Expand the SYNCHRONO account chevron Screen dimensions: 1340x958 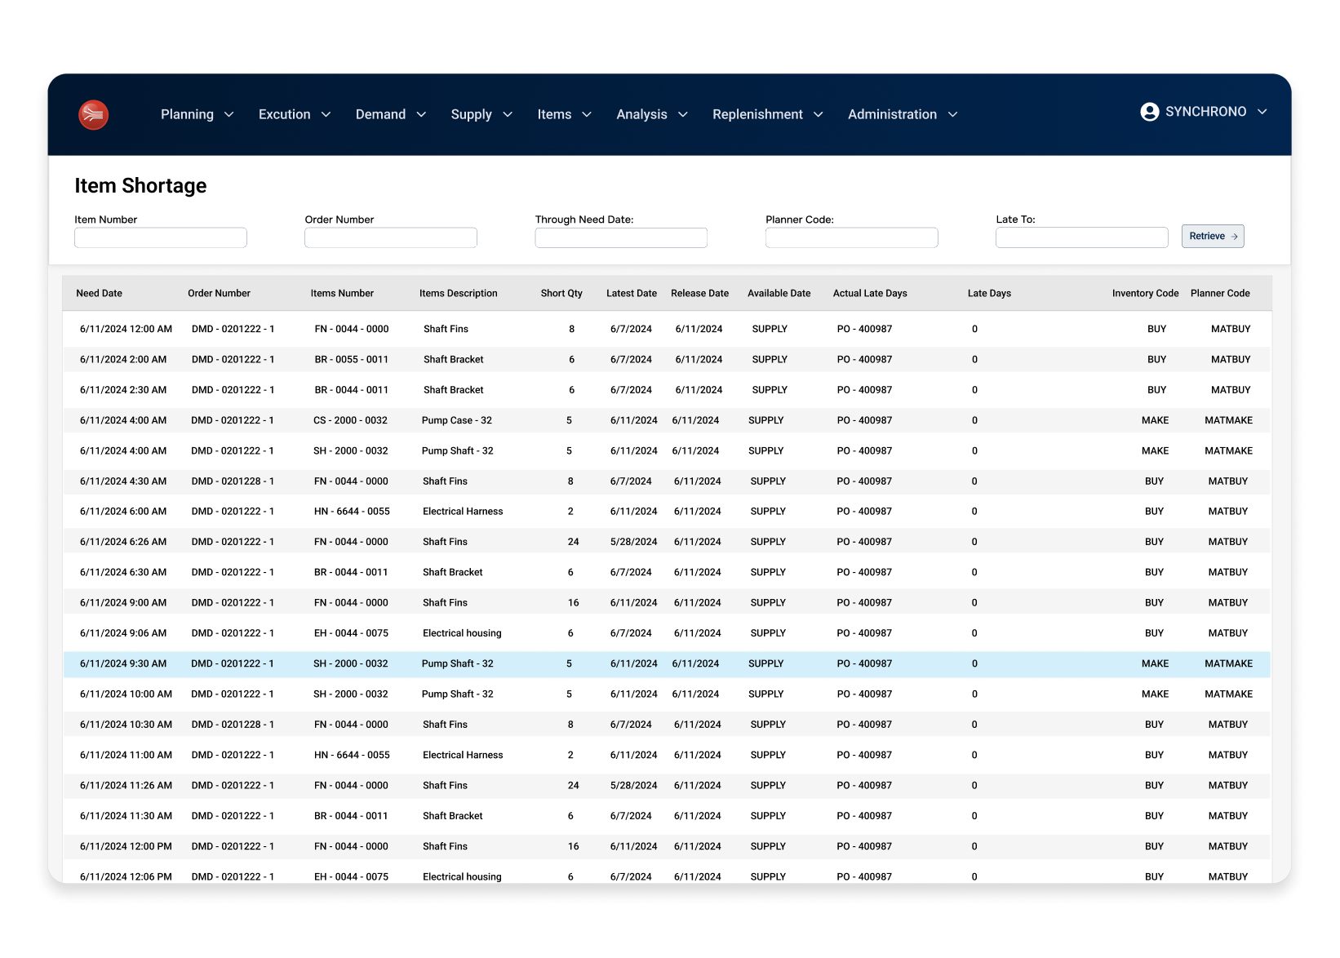point(1262,112)
